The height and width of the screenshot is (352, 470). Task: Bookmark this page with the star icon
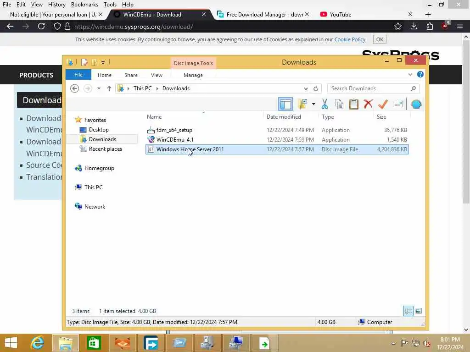point(398,26)
